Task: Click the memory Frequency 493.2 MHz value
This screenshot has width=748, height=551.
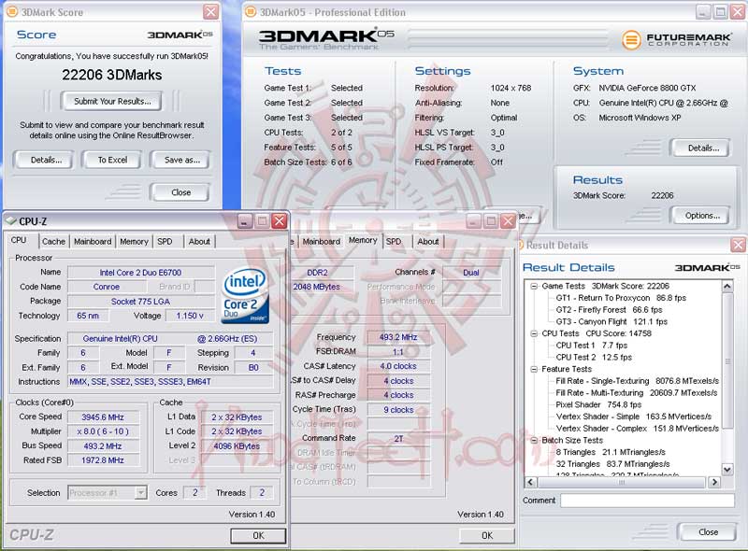Action: click(398, 337)
